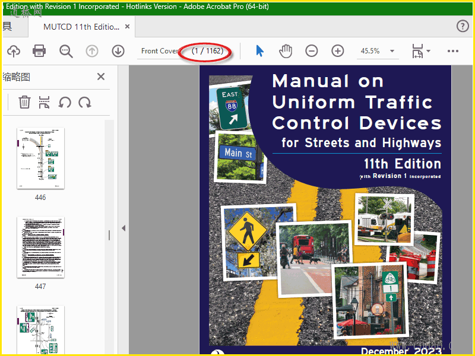Print the document with printer icon

coord(39,51)
